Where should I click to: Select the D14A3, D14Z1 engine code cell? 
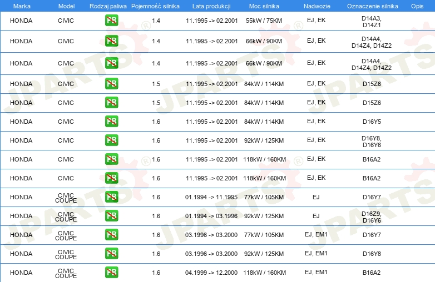(x=372, y=22)
